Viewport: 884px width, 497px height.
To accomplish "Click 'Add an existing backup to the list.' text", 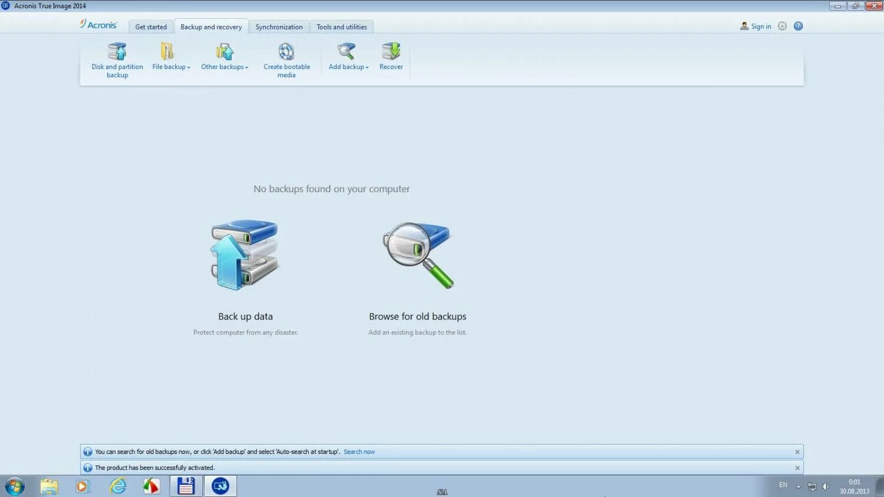I will [417, 333].
